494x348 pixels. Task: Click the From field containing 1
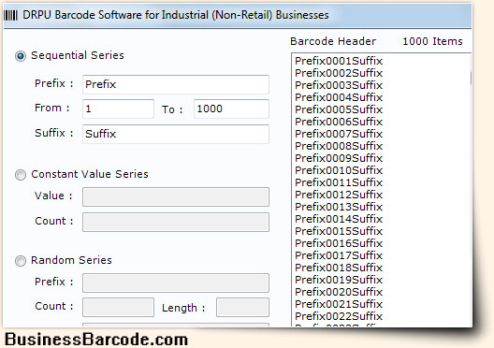coord(118,109)
